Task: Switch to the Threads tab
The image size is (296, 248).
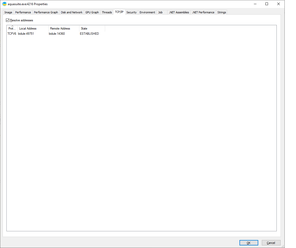Action: 107,12
